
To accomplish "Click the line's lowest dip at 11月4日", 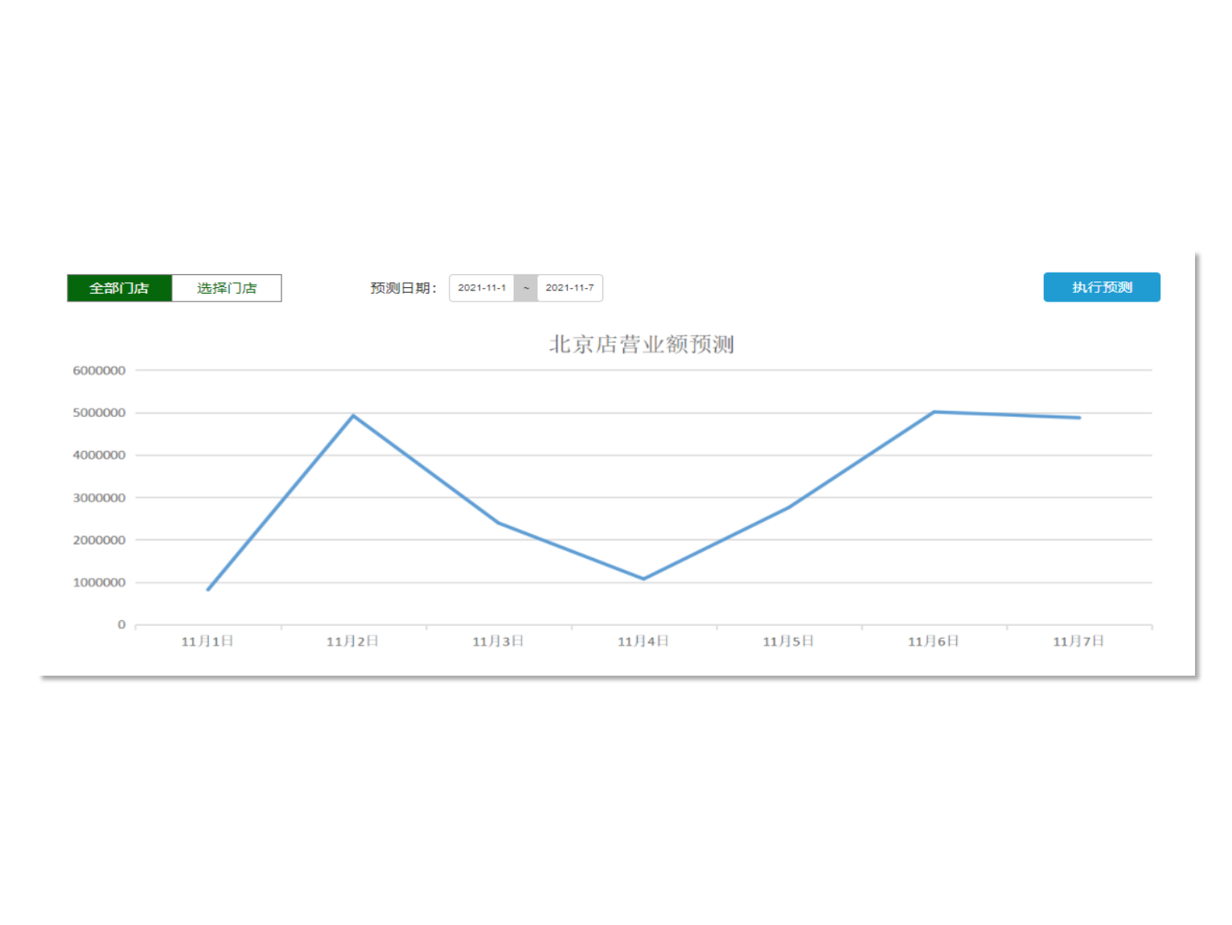I will [x=643, y=578].
